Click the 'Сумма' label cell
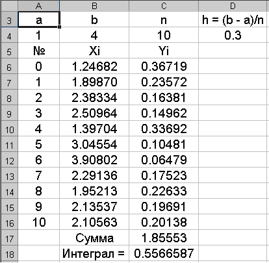Screen dimensions: 269x263 (x=94, y=238)
